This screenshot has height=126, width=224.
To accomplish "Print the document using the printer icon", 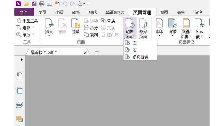I will point(42,4).
